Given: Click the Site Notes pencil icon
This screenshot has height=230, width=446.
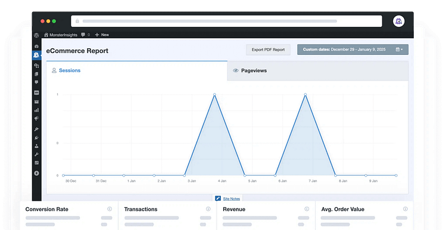Looking at the screenshot, I should click(218, 198).
